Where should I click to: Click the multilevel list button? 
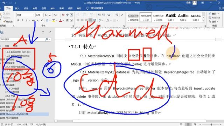click(x=92, y=15)
